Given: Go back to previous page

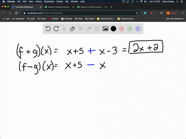Looking at the screenshot, I should coord(3,13).
